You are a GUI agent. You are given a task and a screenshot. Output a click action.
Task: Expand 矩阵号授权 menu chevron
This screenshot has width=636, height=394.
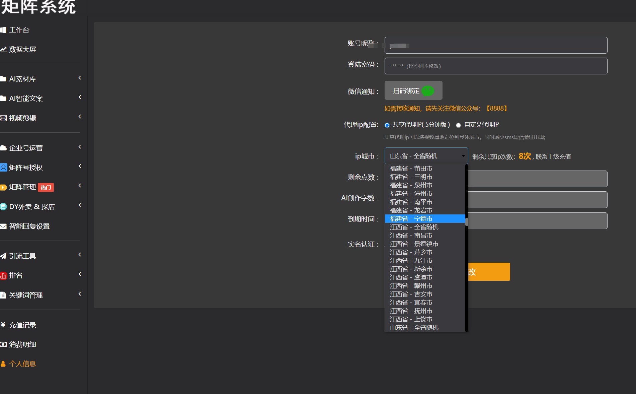pos(80,166)
